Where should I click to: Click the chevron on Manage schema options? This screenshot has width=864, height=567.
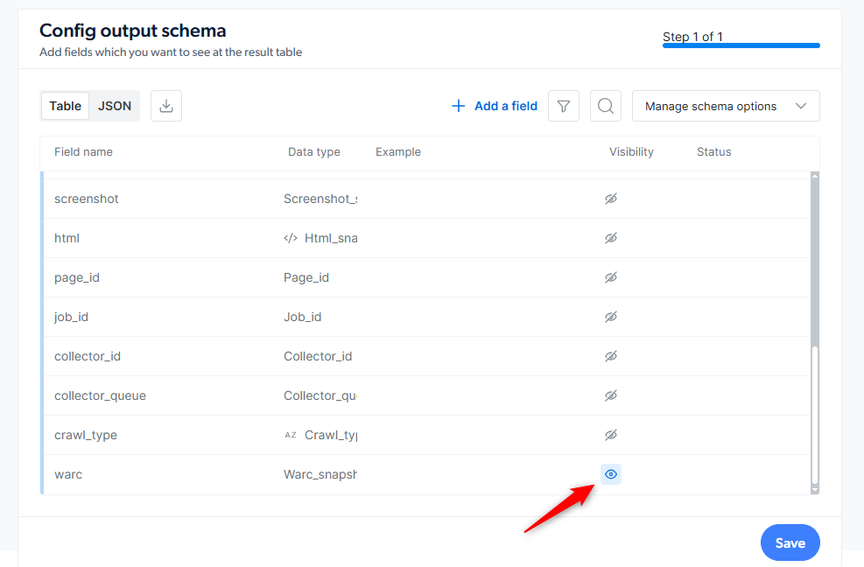801,106
